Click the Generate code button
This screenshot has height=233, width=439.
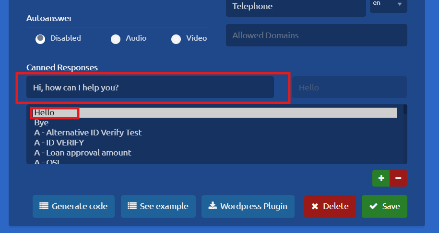click(x=73, y=206)
